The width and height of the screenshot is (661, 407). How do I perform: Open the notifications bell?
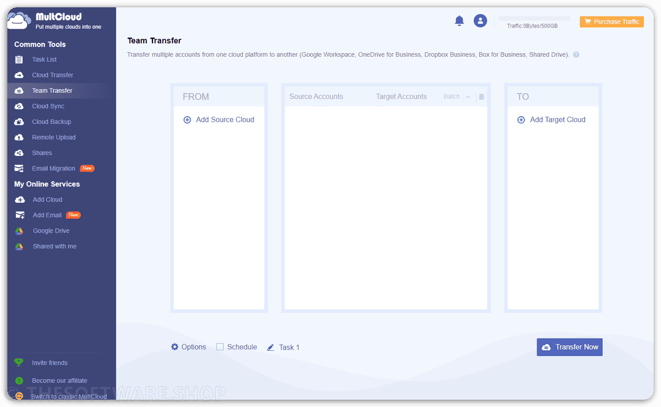tap(459, 21)
